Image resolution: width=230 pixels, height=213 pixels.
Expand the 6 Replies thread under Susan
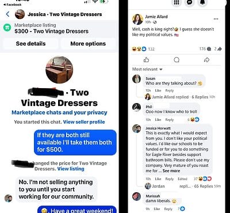click(200, 97)
